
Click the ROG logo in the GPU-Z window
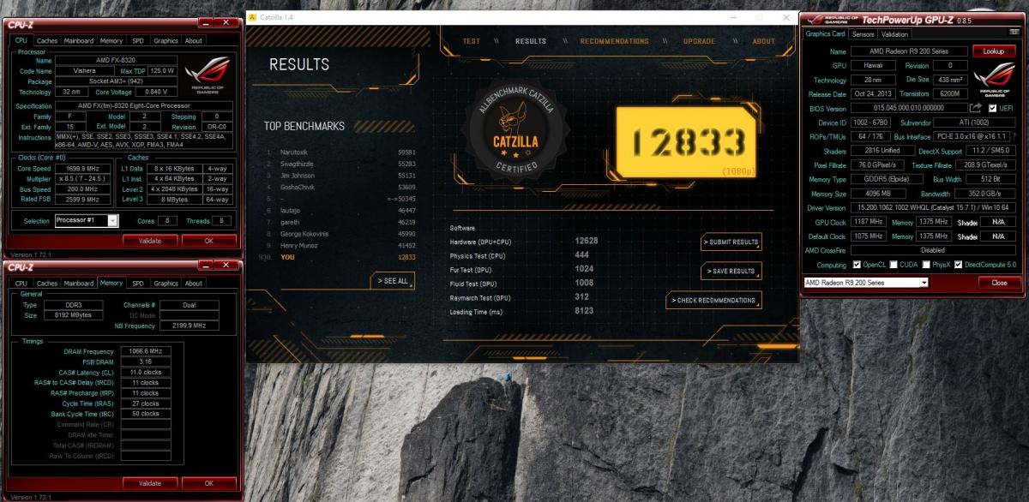(994, 80)
